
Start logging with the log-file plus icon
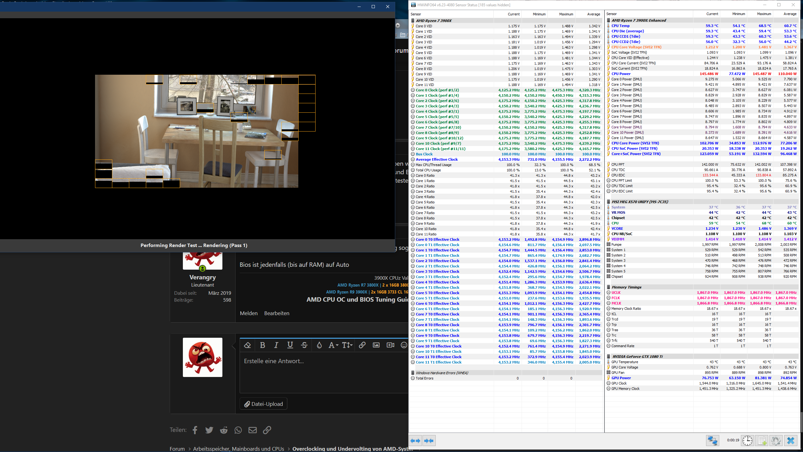tap(762, 441)
